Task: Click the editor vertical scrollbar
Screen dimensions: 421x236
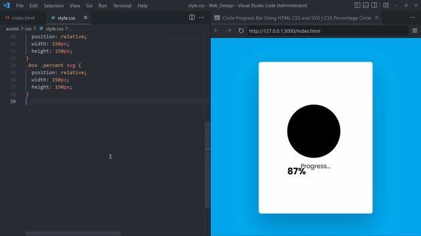Action: click(x=208, y=165)
